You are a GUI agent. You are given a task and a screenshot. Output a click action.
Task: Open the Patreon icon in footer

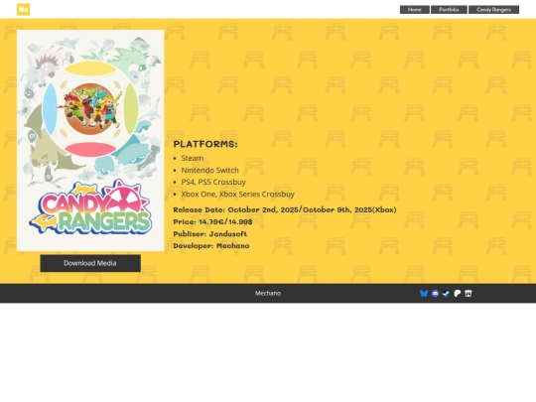tap(458, 293)
